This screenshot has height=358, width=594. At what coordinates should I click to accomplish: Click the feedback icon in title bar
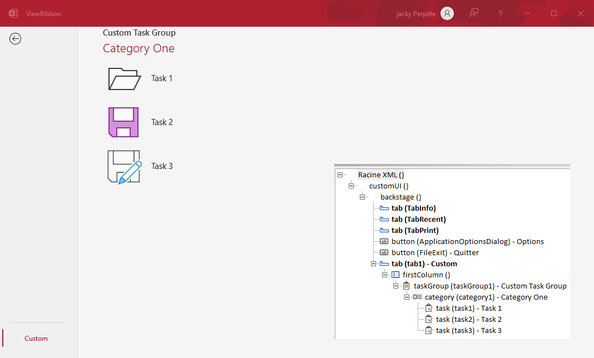(474, 13)
